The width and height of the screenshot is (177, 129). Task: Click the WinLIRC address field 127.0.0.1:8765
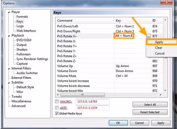92,102
